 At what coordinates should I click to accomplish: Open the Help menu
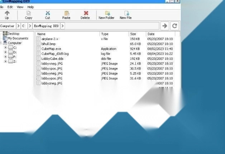pos(31,7)
